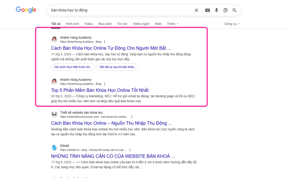
Task: Switch to the Video tab
Action: 89,24
